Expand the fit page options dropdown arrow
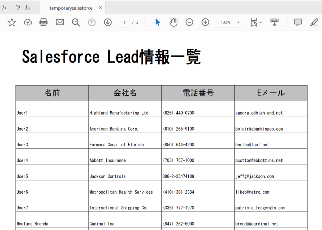322x230 pixels. [261, 23]
